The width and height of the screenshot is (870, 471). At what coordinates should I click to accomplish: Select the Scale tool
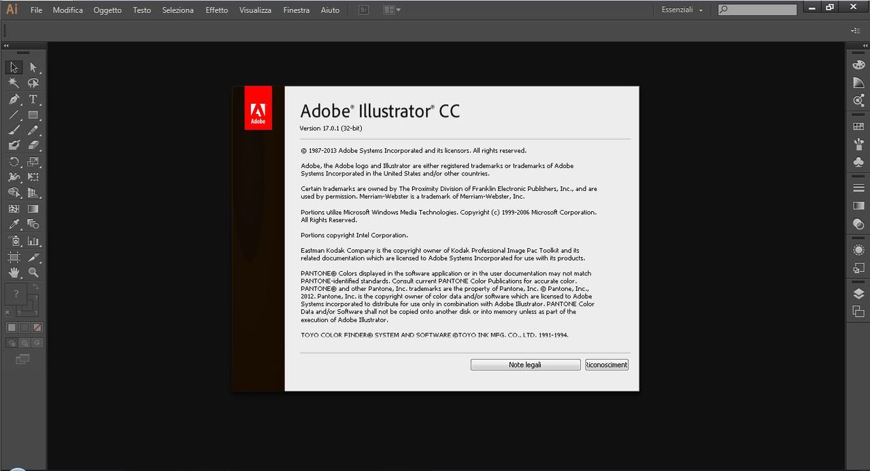(33, 162)
